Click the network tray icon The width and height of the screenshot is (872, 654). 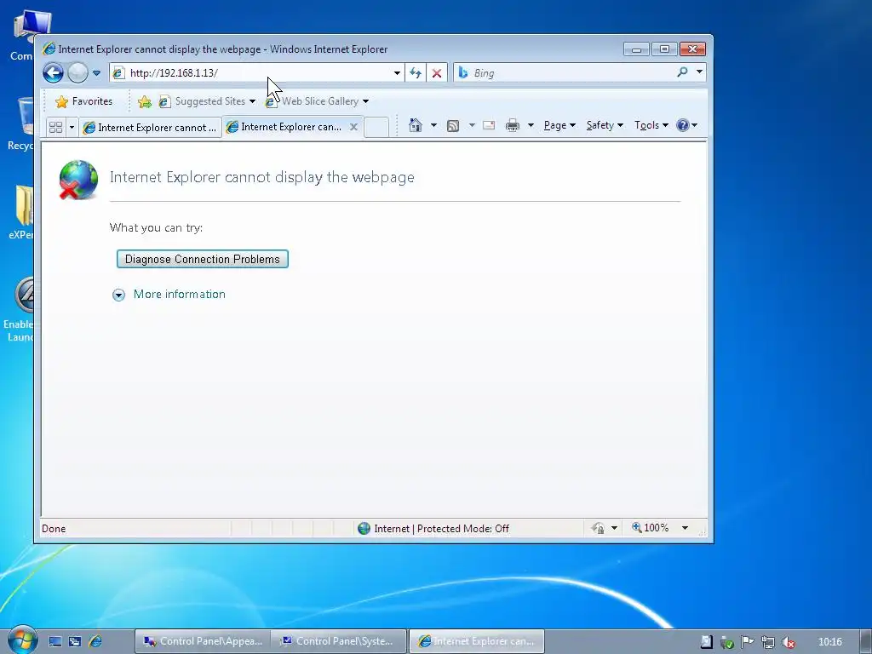click(x=768, y=642)
